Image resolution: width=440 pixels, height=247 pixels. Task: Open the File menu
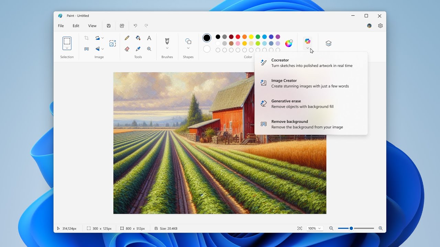point(61,26)
